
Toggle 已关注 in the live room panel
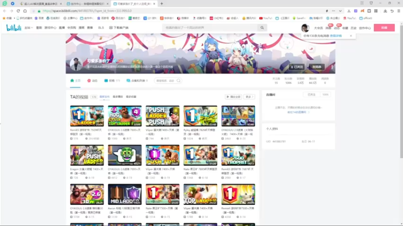pyautogui.click(x=311, y=94)
